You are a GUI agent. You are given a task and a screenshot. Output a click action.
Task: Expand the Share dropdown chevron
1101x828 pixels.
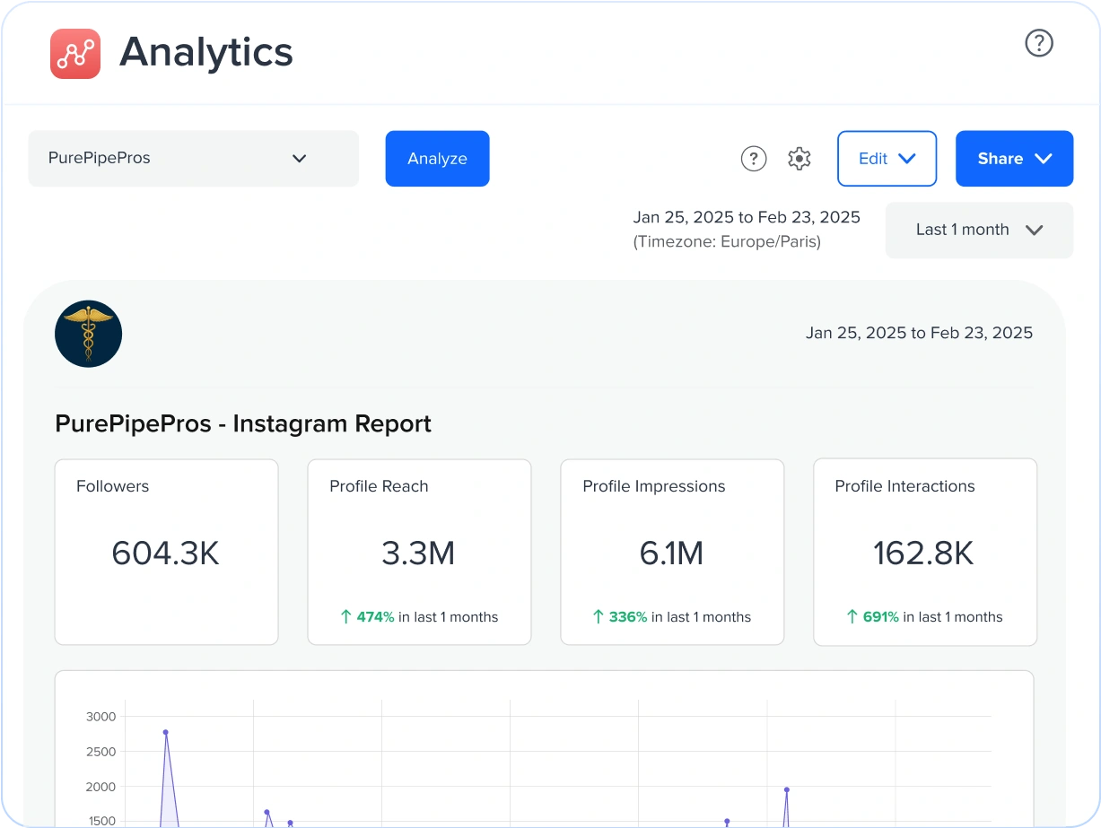(x=1043, y=158)
